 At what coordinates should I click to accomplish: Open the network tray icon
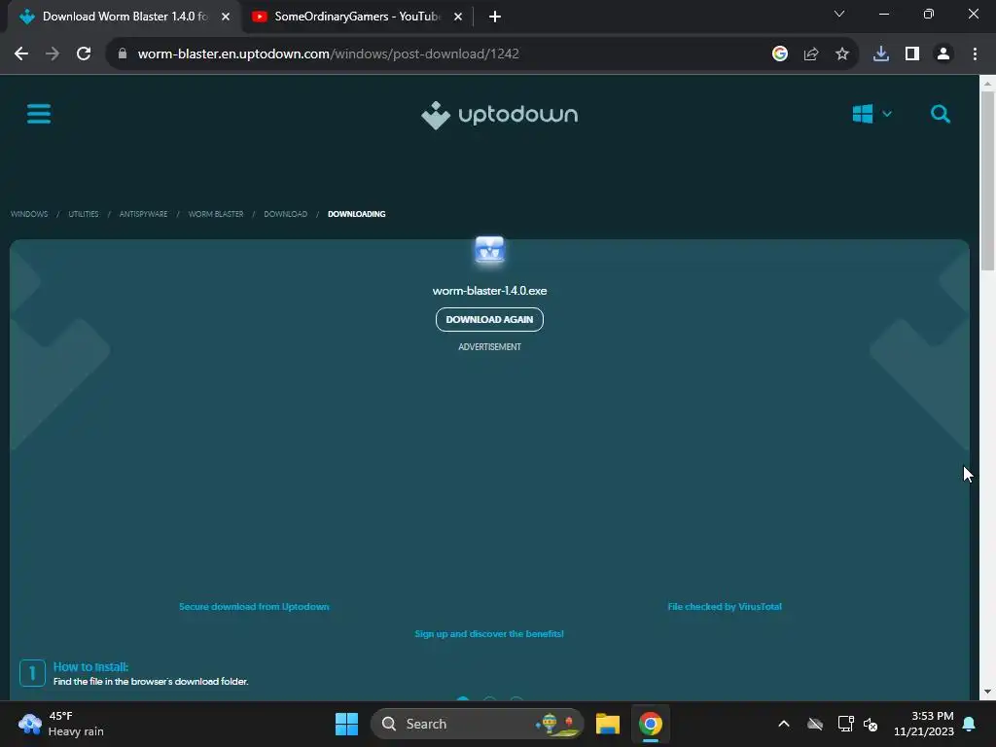point(845,724)
